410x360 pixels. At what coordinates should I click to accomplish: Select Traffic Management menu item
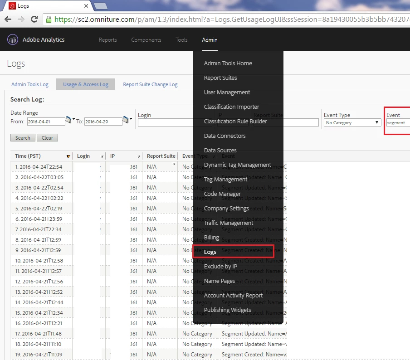[x=229, y=223]
